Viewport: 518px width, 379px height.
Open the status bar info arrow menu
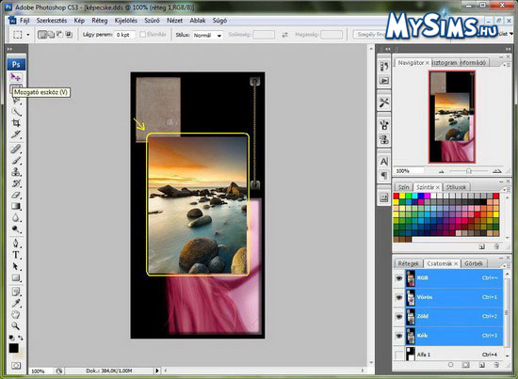(157, 371)
